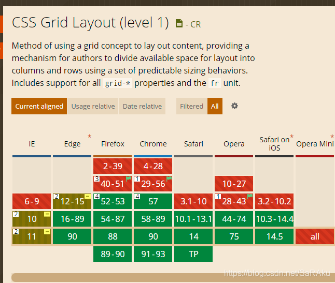The image size is (335, 283).
Task: Click the Opera 44-74 cell
Action: pyautogui.click(x=234, y=219)
